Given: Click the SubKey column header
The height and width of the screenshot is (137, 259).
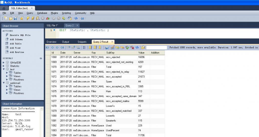Looking at the screenshot, I should pos(121,53).
